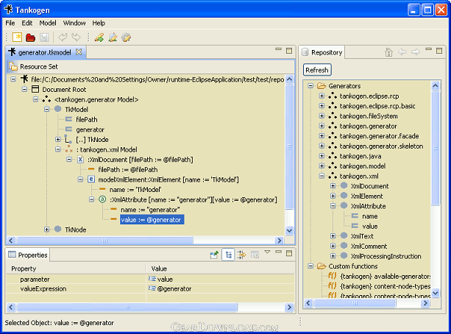
Task: Click the blue pencil edit toolbar icon
Action: click(113, 38)
